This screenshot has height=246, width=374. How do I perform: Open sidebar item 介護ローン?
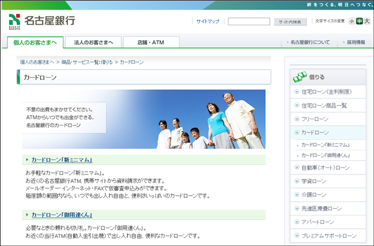pos(328,195)
